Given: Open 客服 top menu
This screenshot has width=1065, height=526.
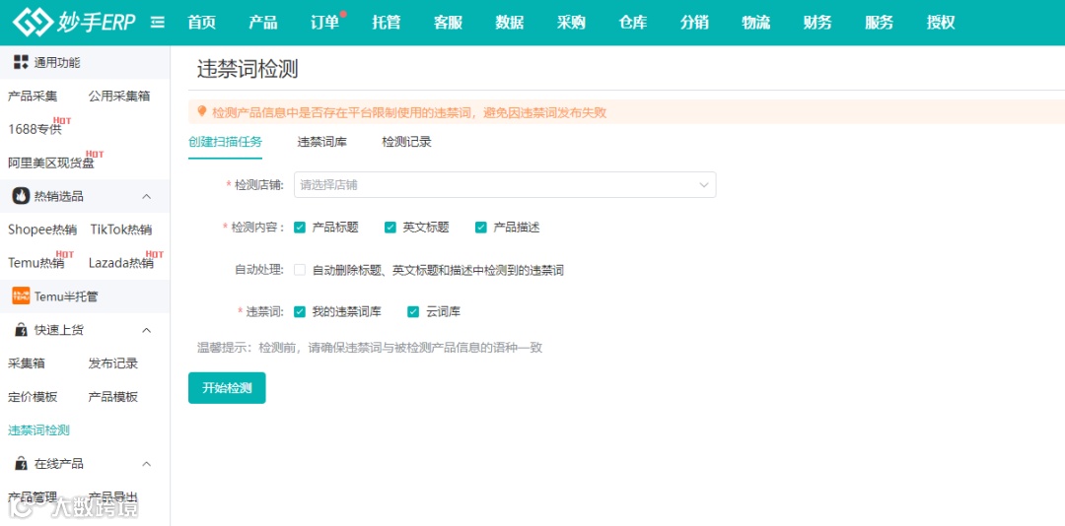Looking at the screenshot, I should 448,23.
